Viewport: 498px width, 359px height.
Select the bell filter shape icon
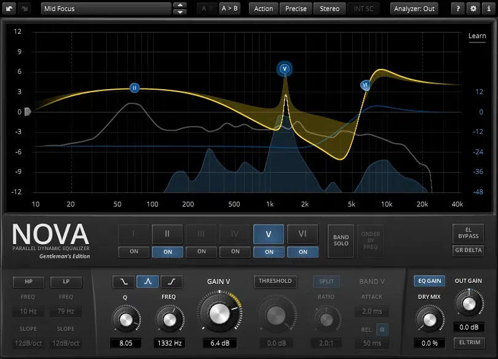(x=148, y=282)
